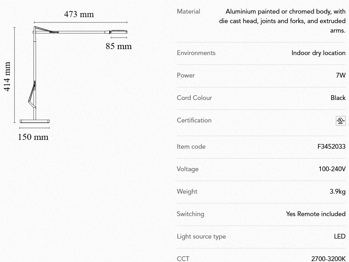Click the UL Listed certification icon
The width and height of the screenshot is (349, 262).
(x=340, y=121)
